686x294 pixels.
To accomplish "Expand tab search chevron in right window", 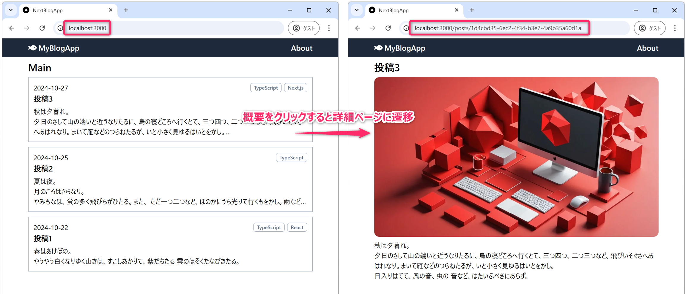I will tap(357, 10).
